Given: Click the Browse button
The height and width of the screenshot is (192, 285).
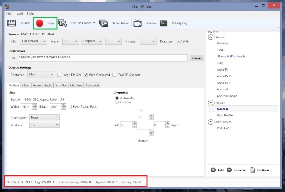Looking at the screenshot, I should (x=197, y=58).
